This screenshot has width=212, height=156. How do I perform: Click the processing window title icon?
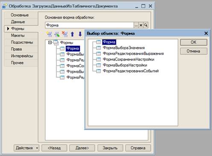click(x=5, y=6)
